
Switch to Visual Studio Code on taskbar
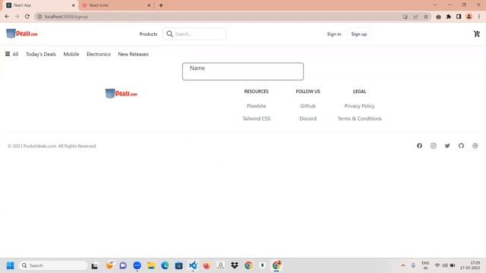click(x=193, y=265)
